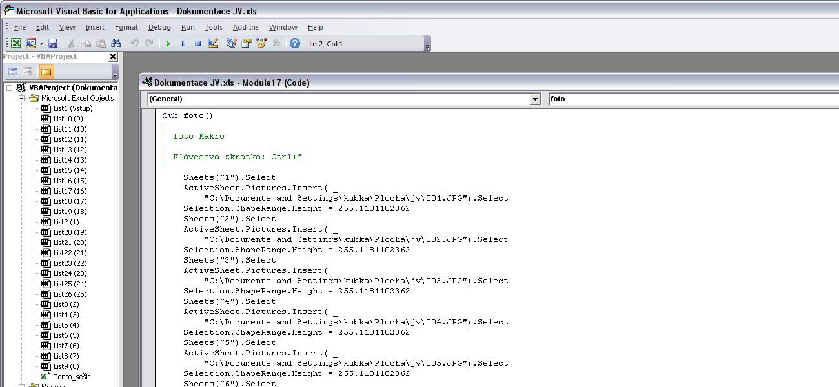Click the Sheets("1").Select code line
This screenshot has width=839, height=387.
pos(230,178)
